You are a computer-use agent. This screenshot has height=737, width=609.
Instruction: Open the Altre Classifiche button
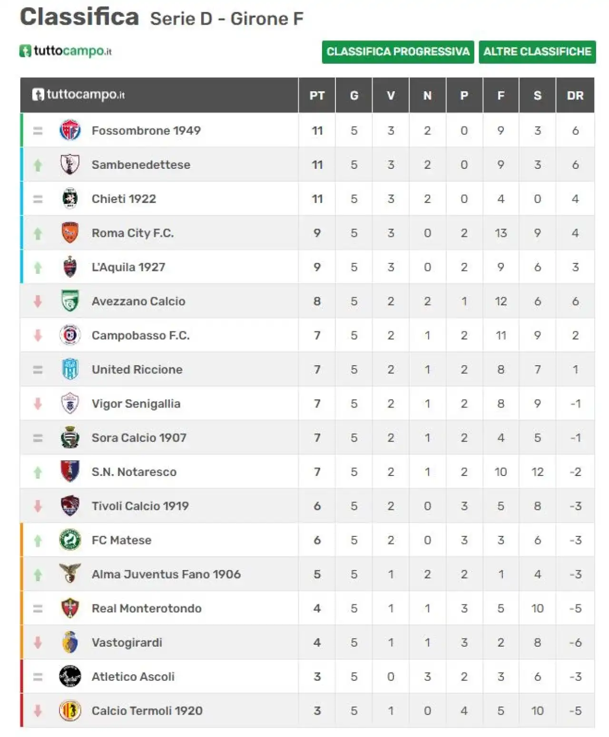537,52
